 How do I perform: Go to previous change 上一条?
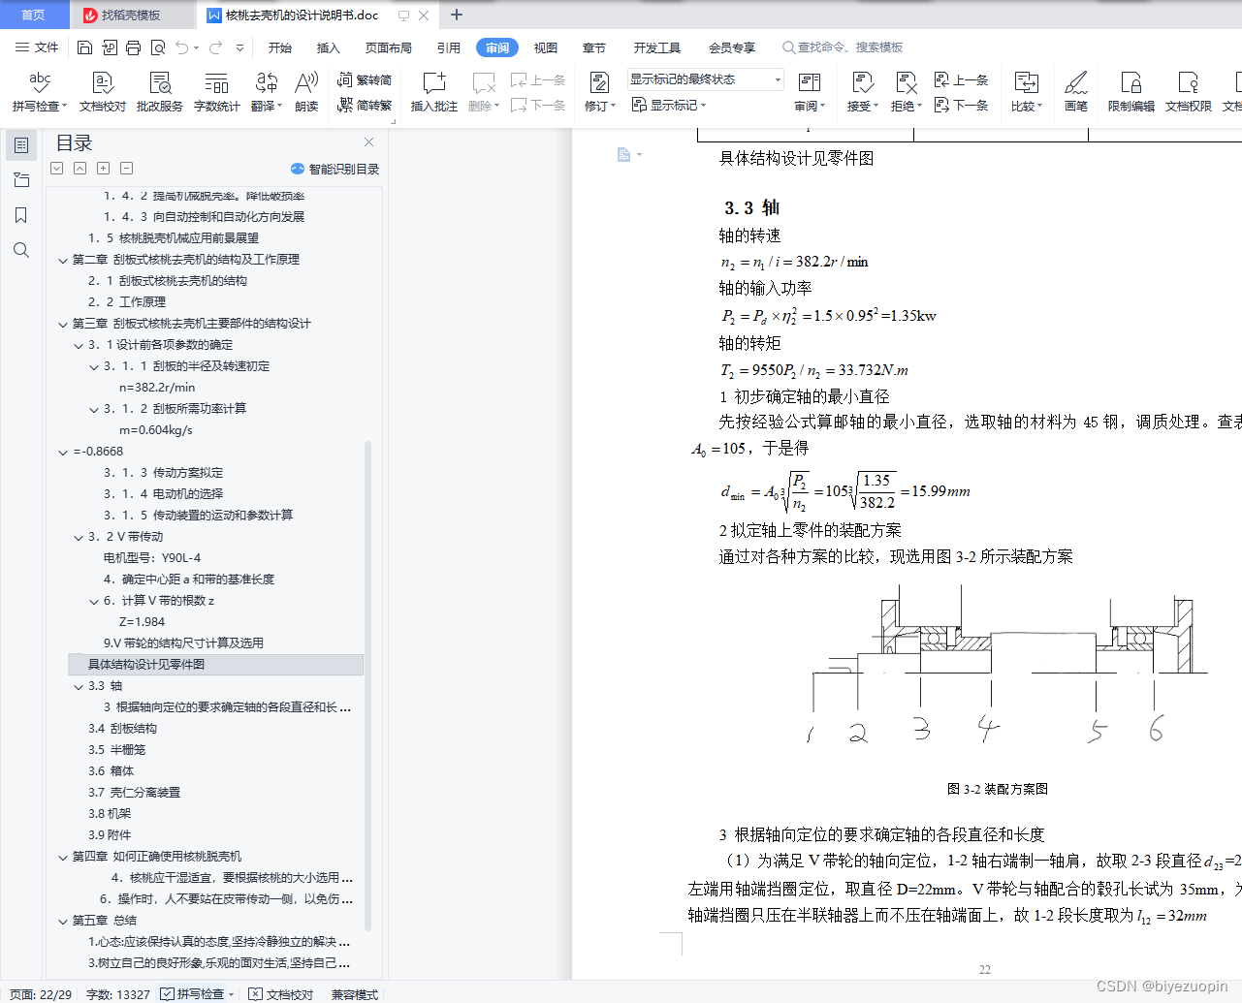coord(961,79)
